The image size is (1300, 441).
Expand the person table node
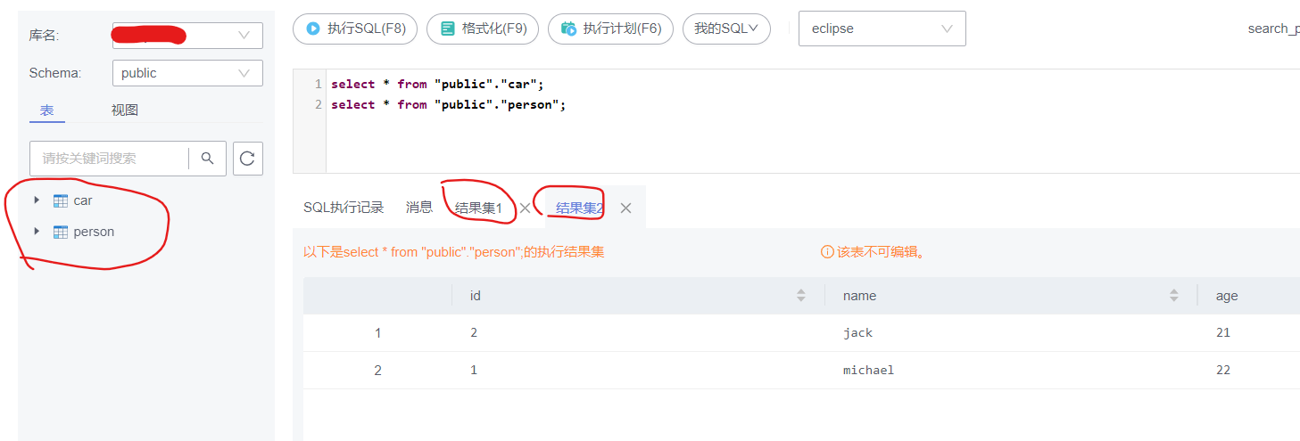(37, 232)
